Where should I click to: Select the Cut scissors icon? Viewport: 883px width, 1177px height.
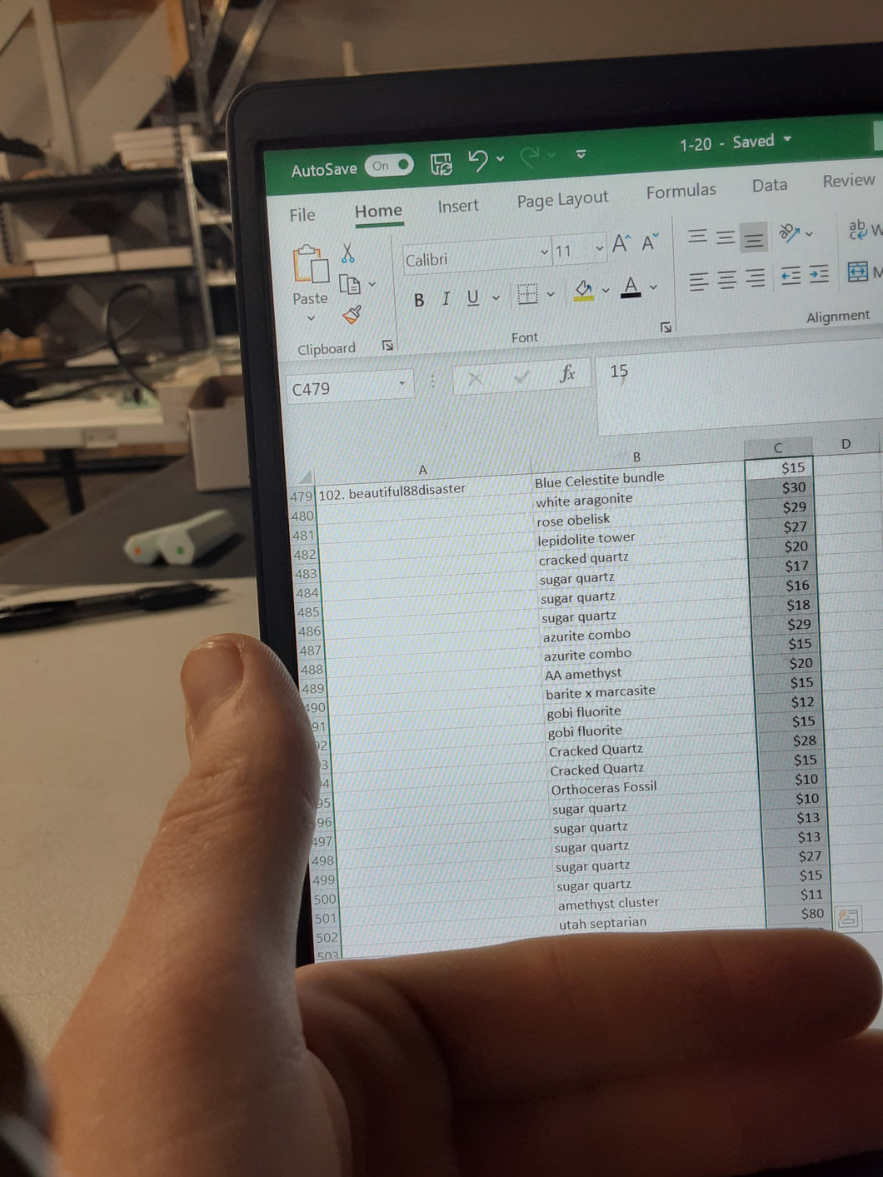(347, 252)
